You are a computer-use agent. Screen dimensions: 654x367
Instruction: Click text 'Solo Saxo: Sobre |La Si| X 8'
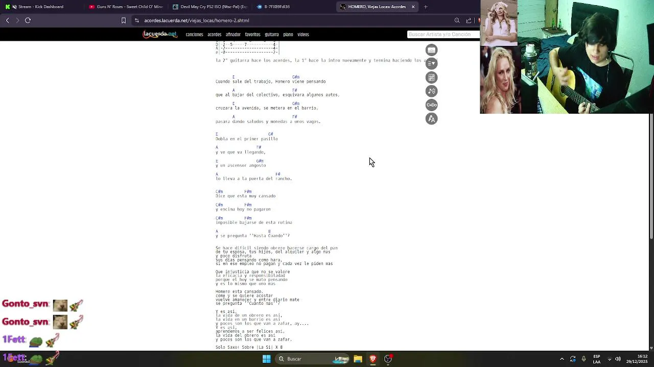click(x=249, y=347)
